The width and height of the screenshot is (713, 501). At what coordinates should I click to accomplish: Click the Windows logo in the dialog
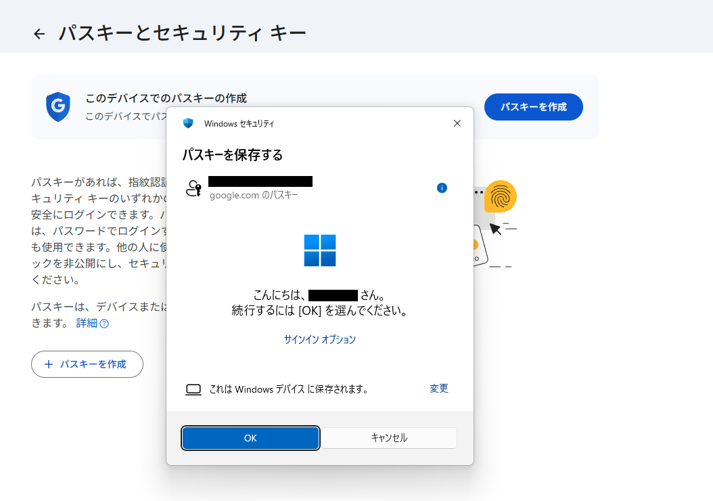click(x=320, y=250)
